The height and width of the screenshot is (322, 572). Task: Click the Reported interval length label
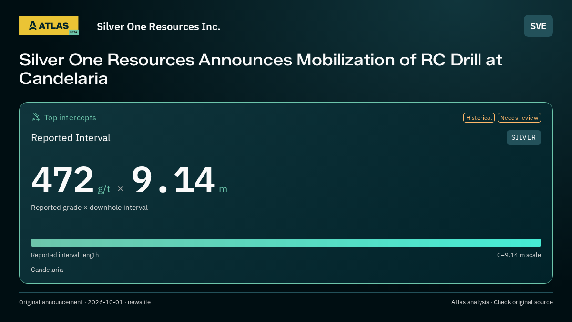65,255
